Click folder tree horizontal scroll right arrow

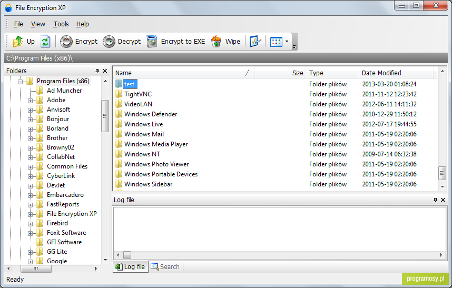(96, 269)
